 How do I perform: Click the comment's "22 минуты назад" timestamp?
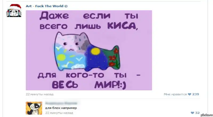59,113
